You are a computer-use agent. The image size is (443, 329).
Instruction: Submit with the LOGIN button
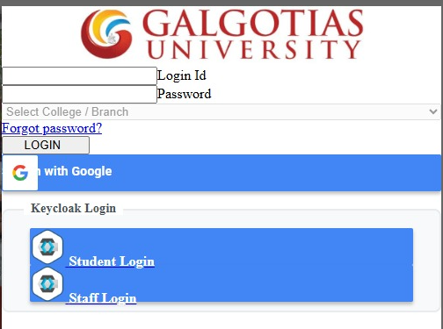(46, 145)
